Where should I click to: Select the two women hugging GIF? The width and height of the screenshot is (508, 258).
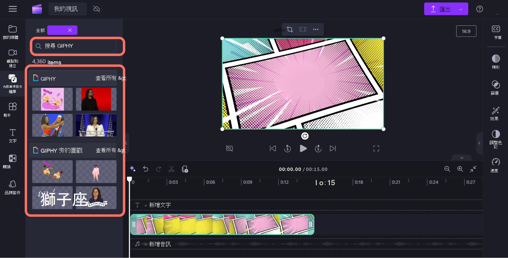click(52, 125)
